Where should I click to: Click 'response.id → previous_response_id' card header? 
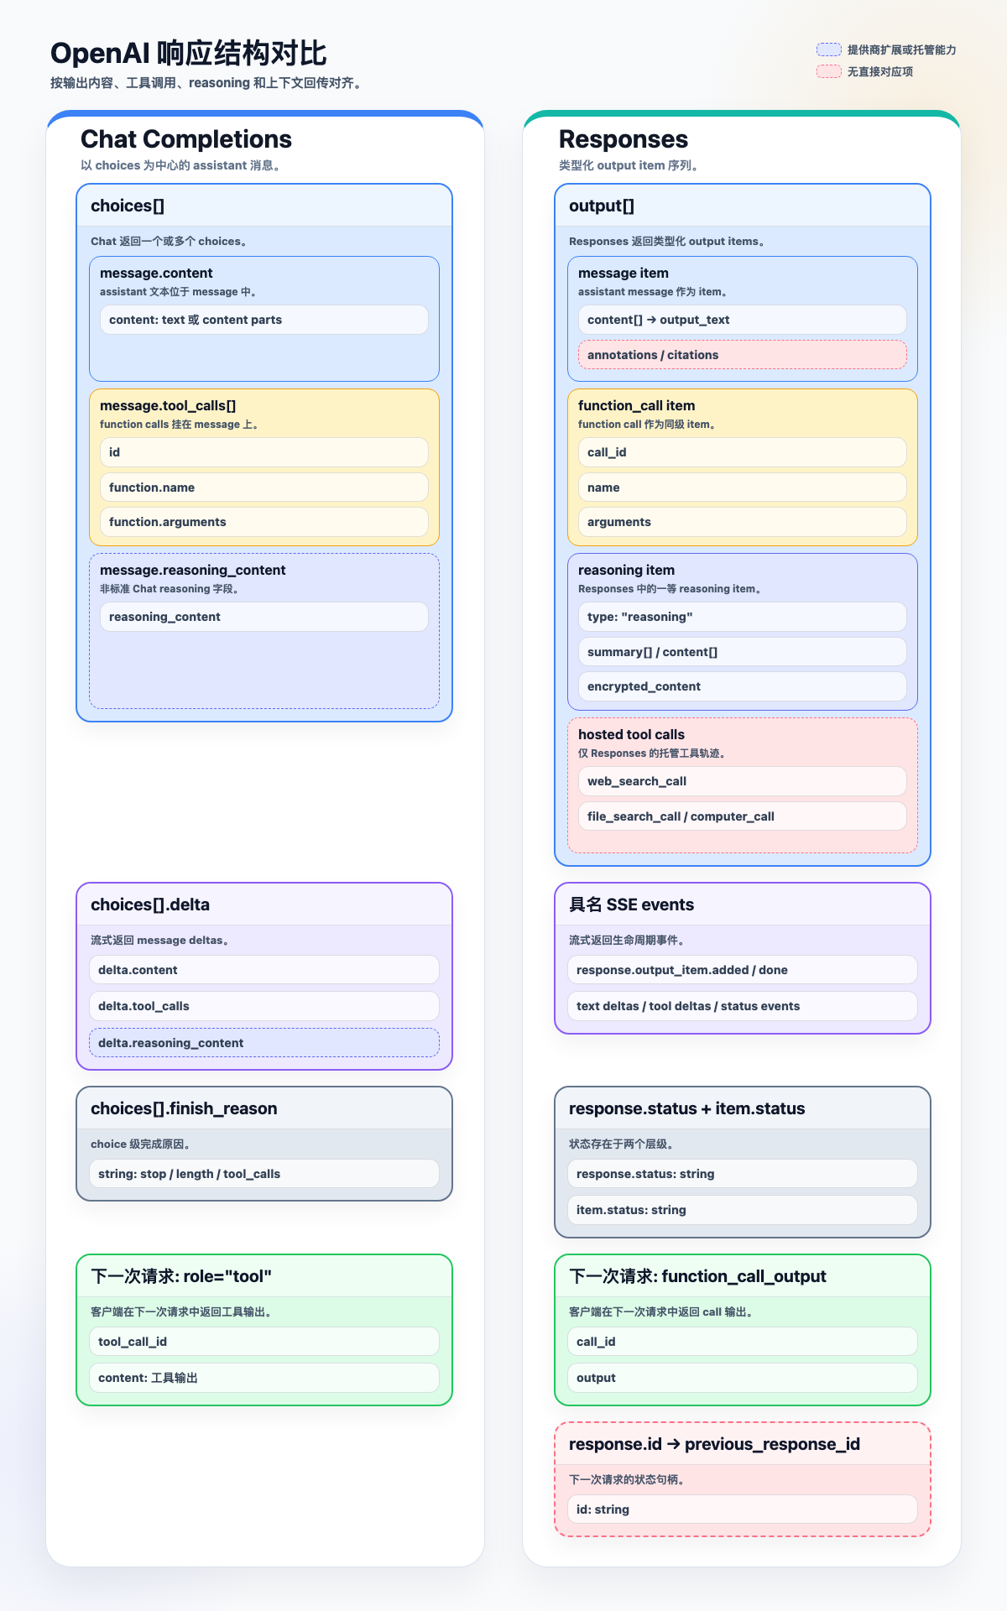[x=743, y=1444]
